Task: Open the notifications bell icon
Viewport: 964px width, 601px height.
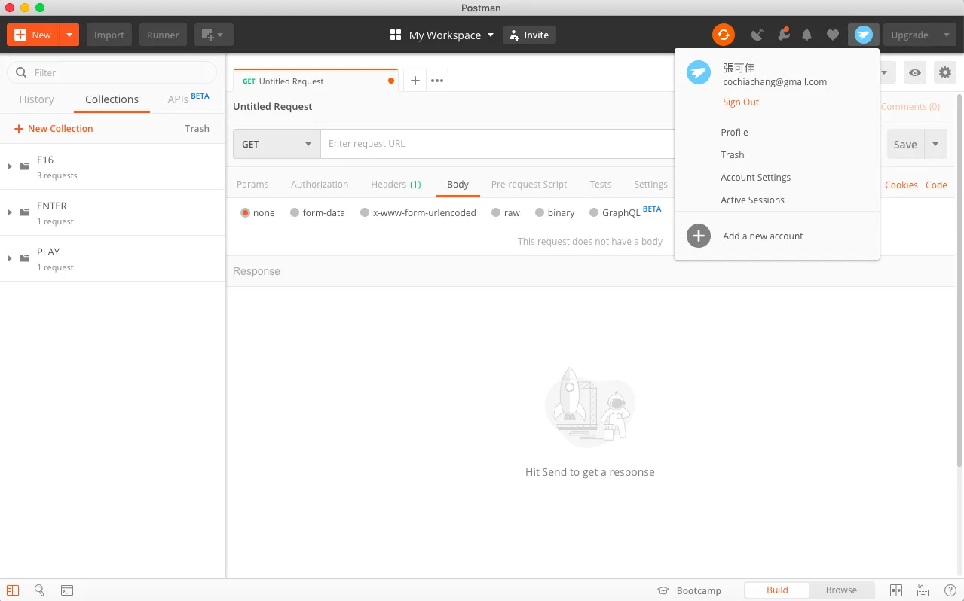Action: (x=807, y=35)
